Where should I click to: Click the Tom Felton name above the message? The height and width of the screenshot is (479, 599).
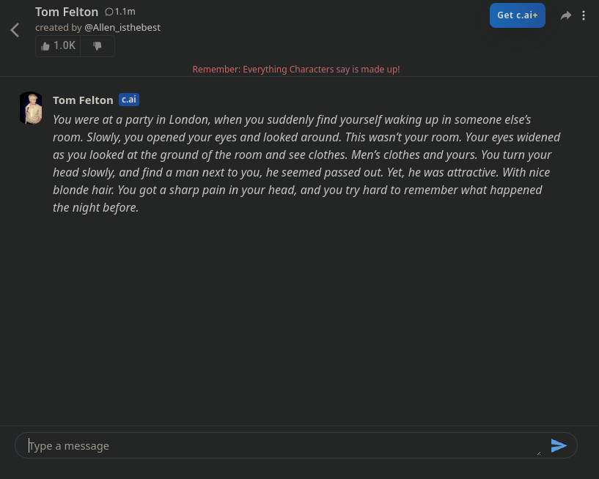coord(83,100)
